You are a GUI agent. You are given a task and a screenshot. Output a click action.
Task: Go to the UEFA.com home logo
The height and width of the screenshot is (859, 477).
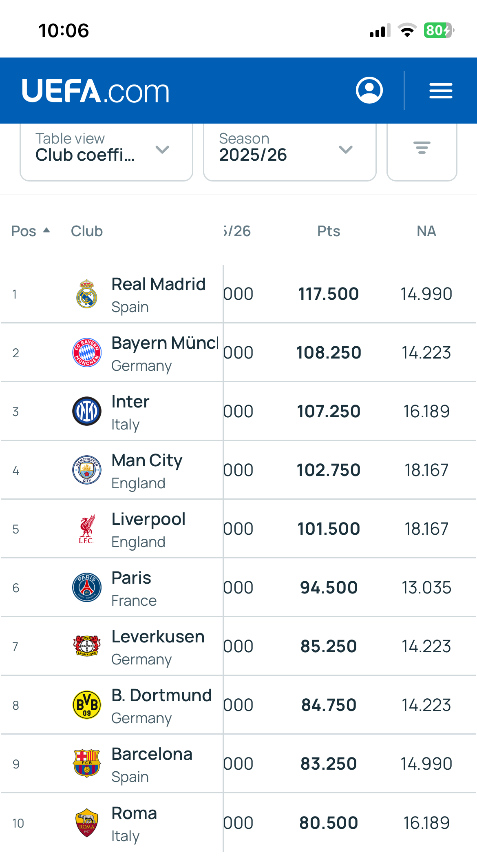click(96, 91)
